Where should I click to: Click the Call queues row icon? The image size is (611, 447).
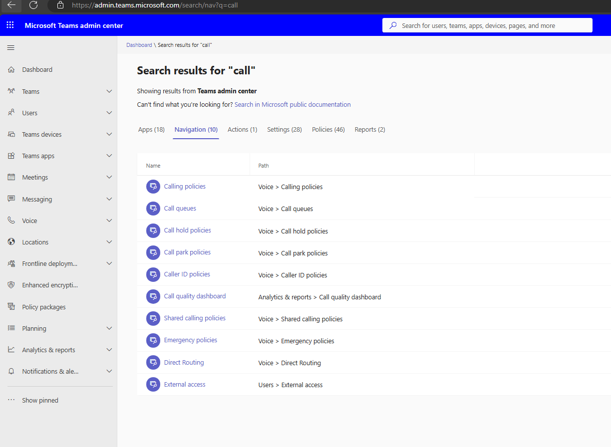(x=153, y=209)
